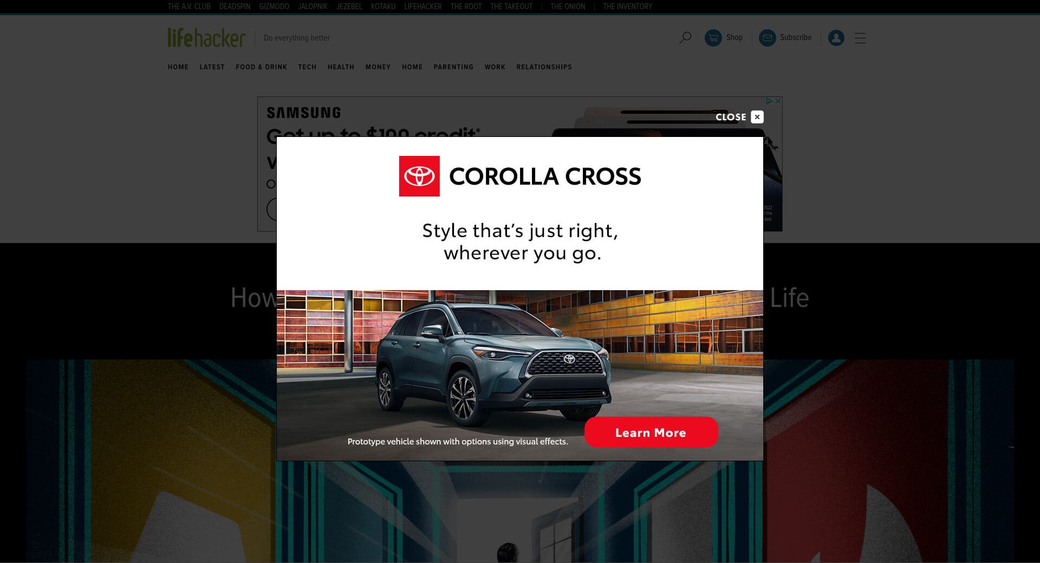Click the Toyota logo in ad
The height and width of the screenshot is (563, 1040).
pyautogui.click(x=419, y=176)
